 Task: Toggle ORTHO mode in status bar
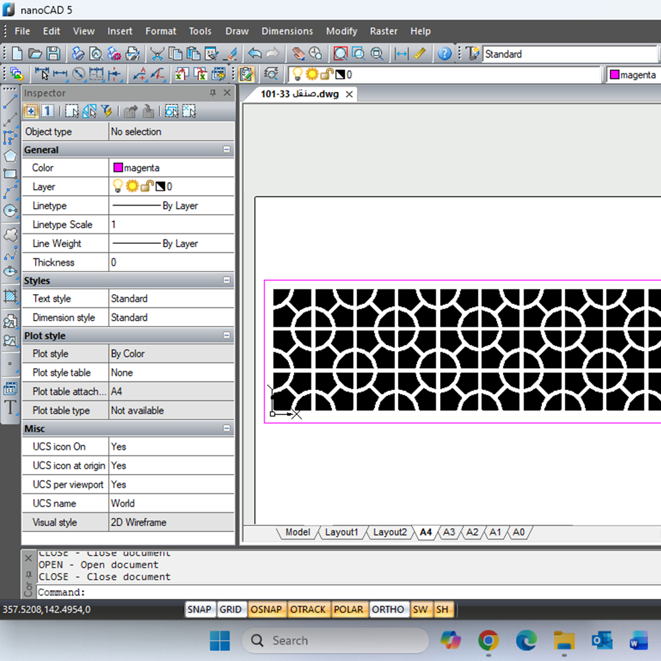[x=387, y=609]
